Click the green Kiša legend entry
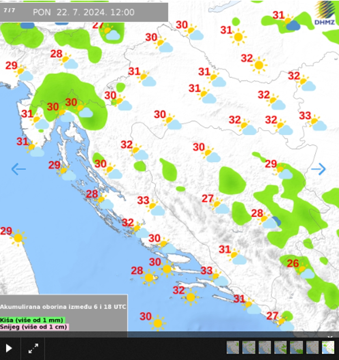This screenshot has width=339, height=360. [x=32, y=320]
